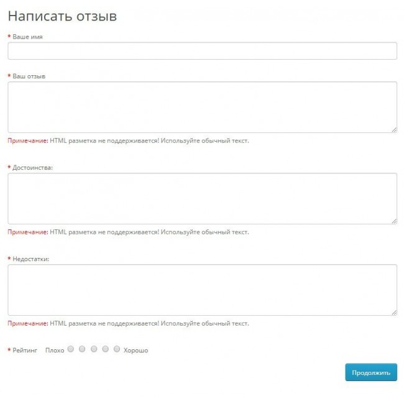Select the fourth rating radio button

click(x=106, y=349)
